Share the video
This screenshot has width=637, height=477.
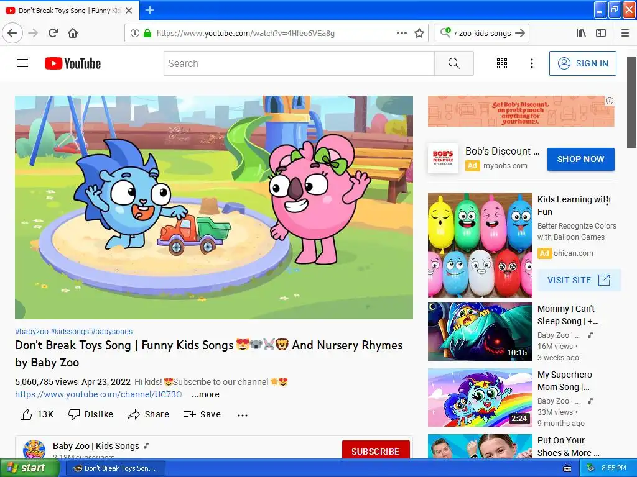[148, 414]
